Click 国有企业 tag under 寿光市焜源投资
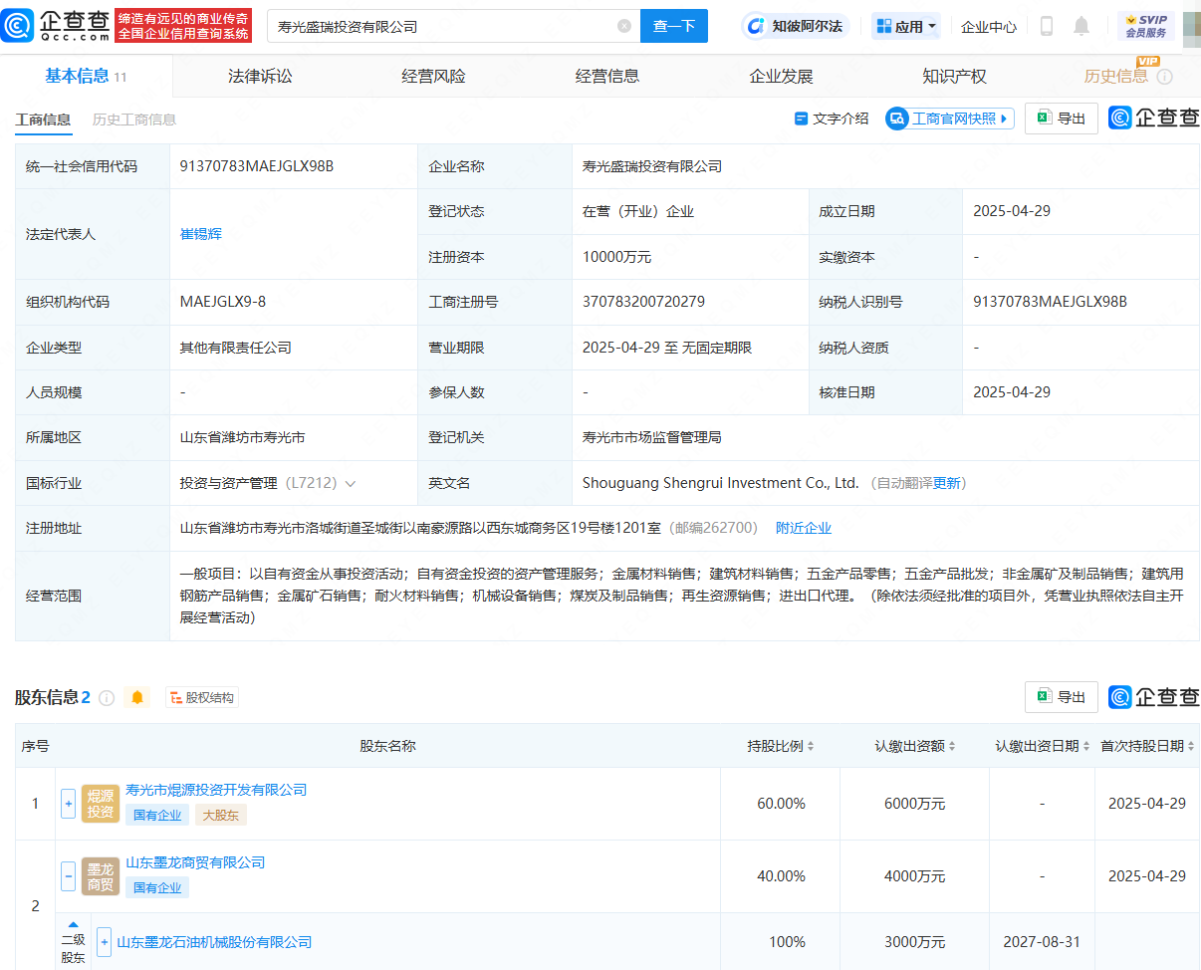The width and height of the screenshot is (1201, 970). click(157, 815)
